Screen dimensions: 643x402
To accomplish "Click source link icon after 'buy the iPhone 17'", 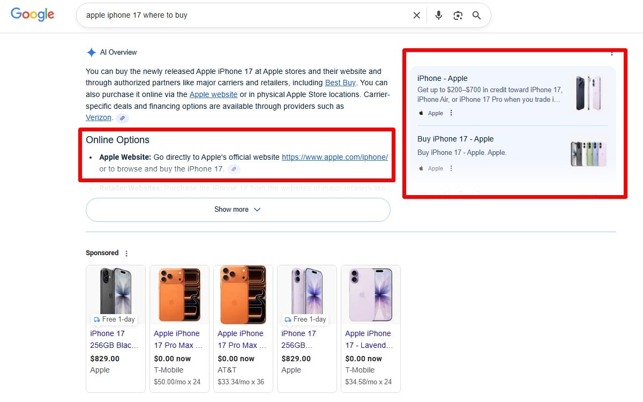I will [234, 169].
